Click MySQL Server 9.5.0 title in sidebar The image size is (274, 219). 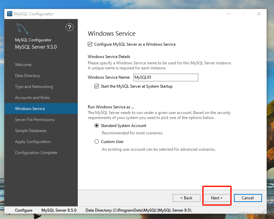36,47
